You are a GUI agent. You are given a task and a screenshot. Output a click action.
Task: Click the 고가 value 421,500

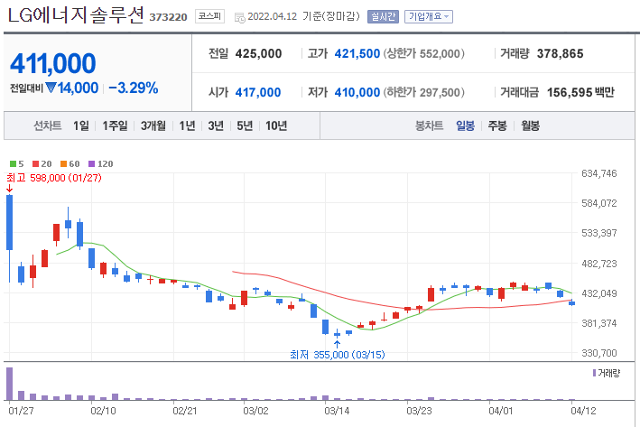coord(357,53)
